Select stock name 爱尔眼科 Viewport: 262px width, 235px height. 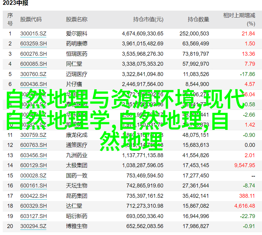pyautogui.click(x=77, y=34)
